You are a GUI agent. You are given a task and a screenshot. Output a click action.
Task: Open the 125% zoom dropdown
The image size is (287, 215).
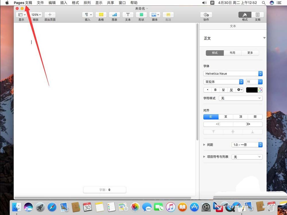point(36,15)
